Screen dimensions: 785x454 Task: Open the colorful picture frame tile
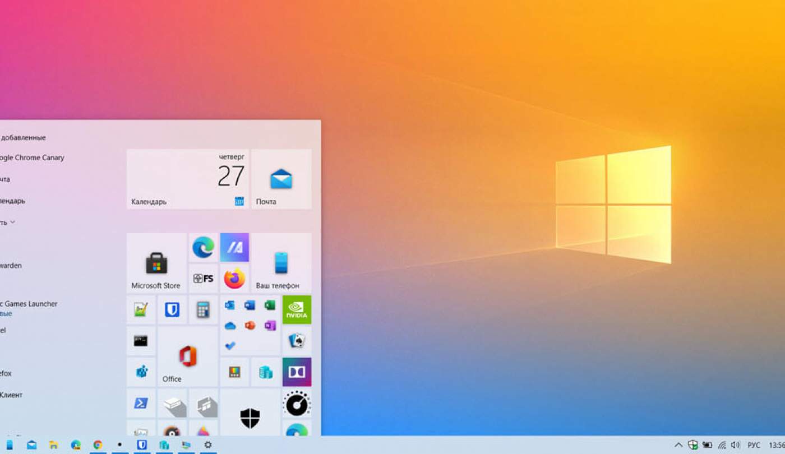(x=234, y=372)
